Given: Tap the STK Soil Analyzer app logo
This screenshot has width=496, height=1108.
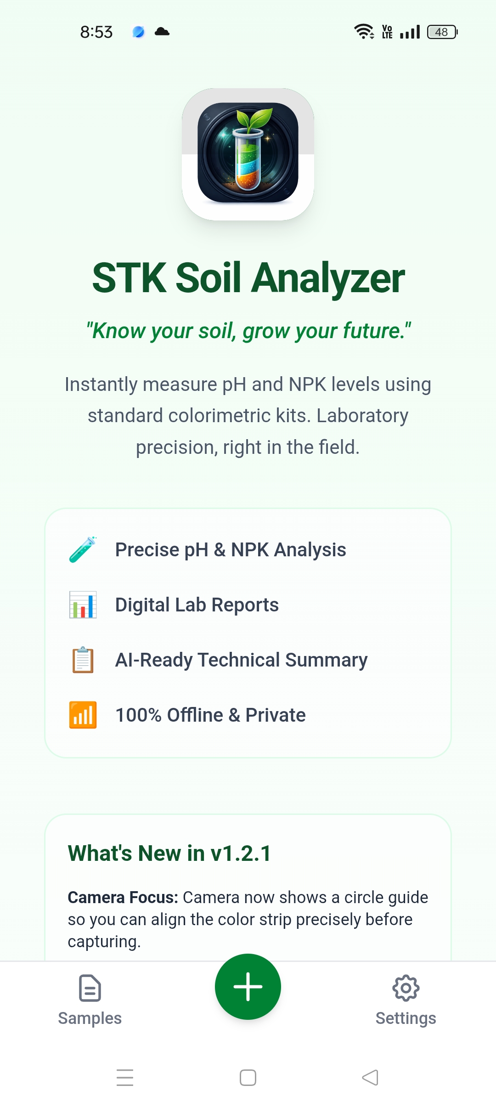Looking at the screenshot, I should coord(248,154).
